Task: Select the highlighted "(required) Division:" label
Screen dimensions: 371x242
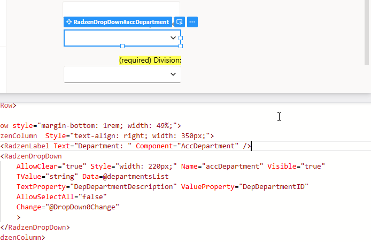Action: [x=150, y=61]
